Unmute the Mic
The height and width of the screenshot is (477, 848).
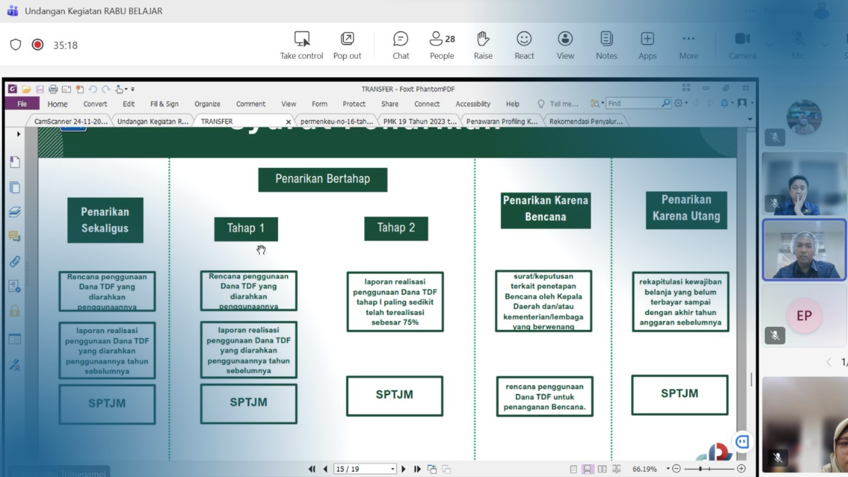[x=798, y=45]
